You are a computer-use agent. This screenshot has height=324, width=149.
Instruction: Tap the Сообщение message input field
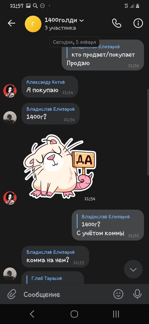tap(66, 295)
